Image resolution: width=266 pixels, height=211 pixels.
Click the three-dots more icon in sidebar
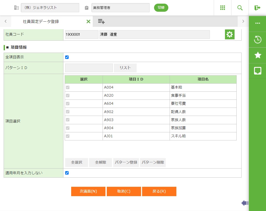click(257, 23)
